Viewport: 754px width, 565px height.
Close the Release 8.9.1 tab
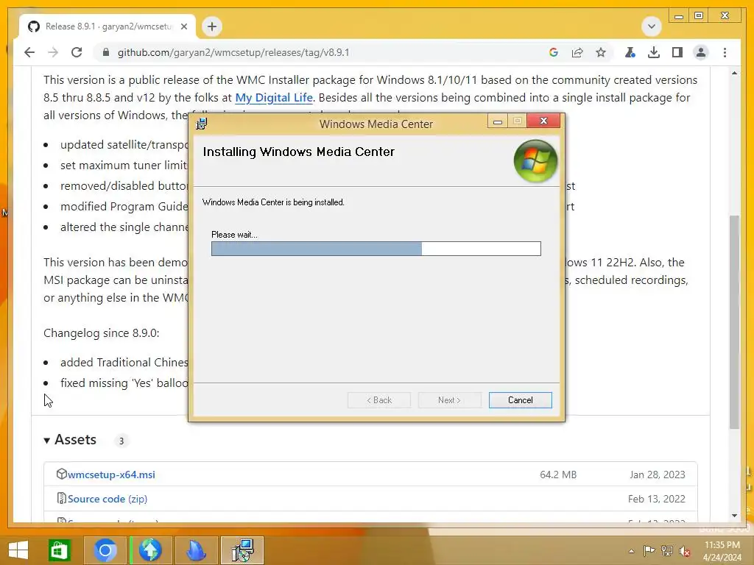point(183,26)
